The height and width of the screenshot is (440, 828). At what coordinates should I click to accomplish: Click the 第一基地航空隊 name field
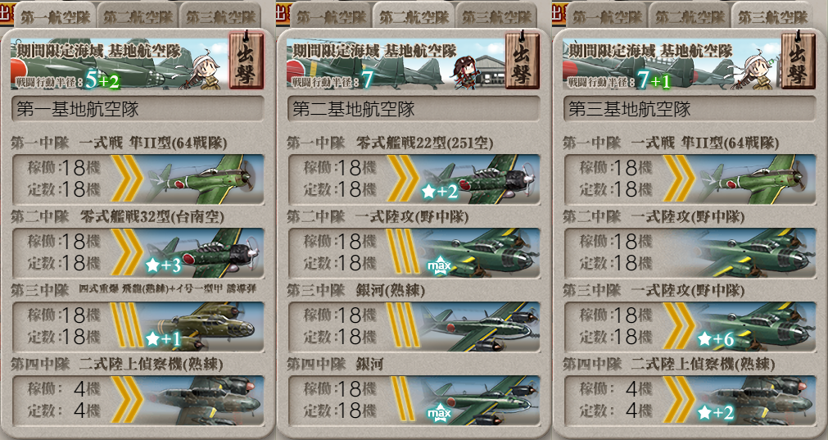[138, 109]
